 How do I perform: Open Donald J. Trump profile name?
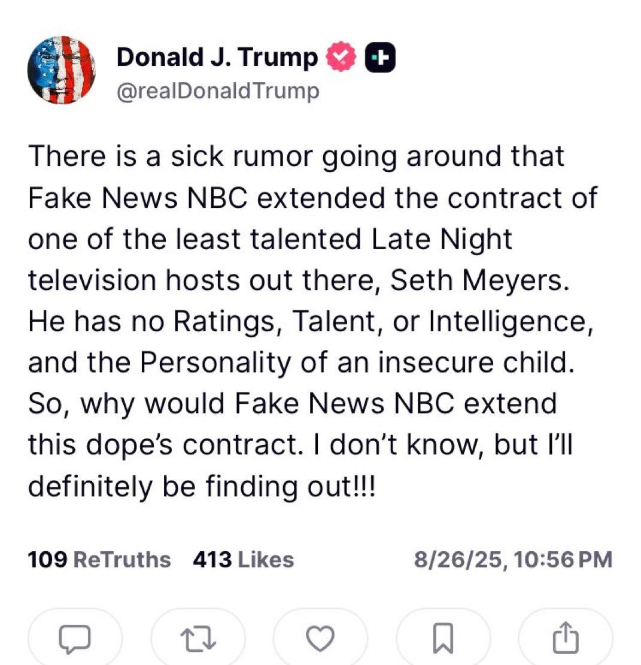(217, 58)
